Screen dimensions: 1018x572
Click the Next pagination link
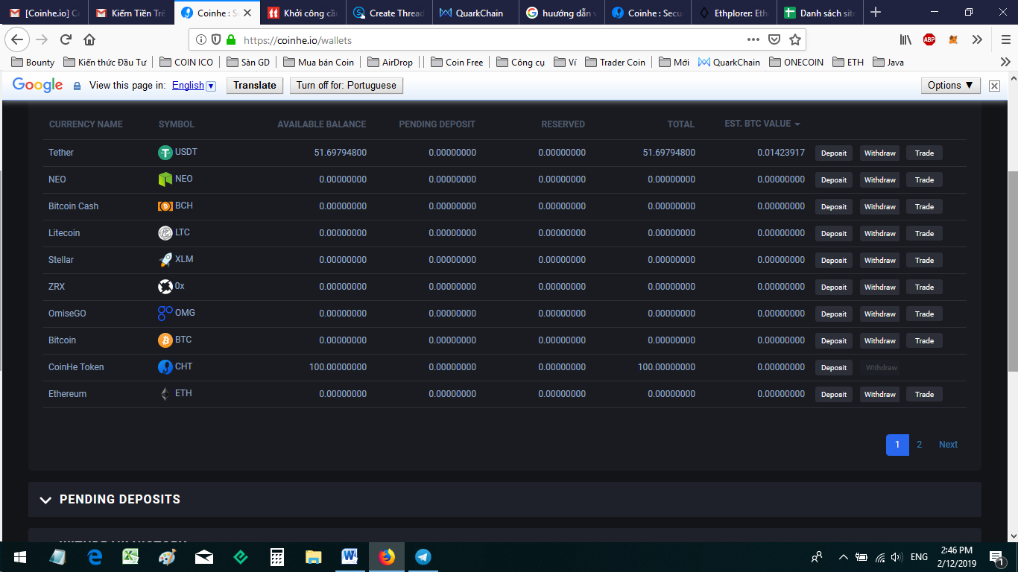tap(948, 445)
